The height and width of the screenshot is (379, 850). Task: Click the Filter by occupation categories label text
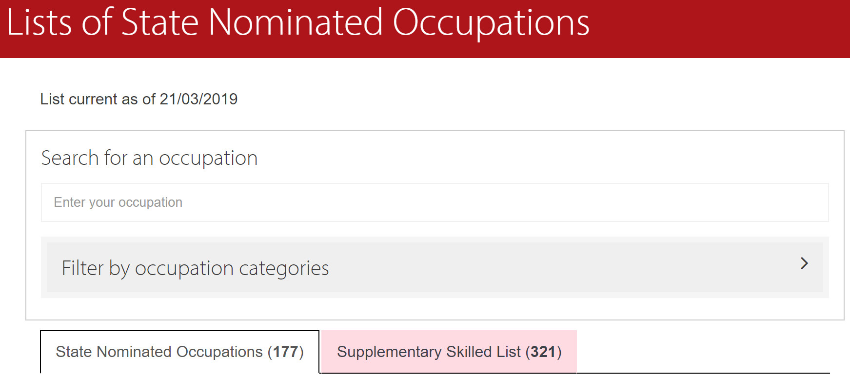[x=195, y=268]
